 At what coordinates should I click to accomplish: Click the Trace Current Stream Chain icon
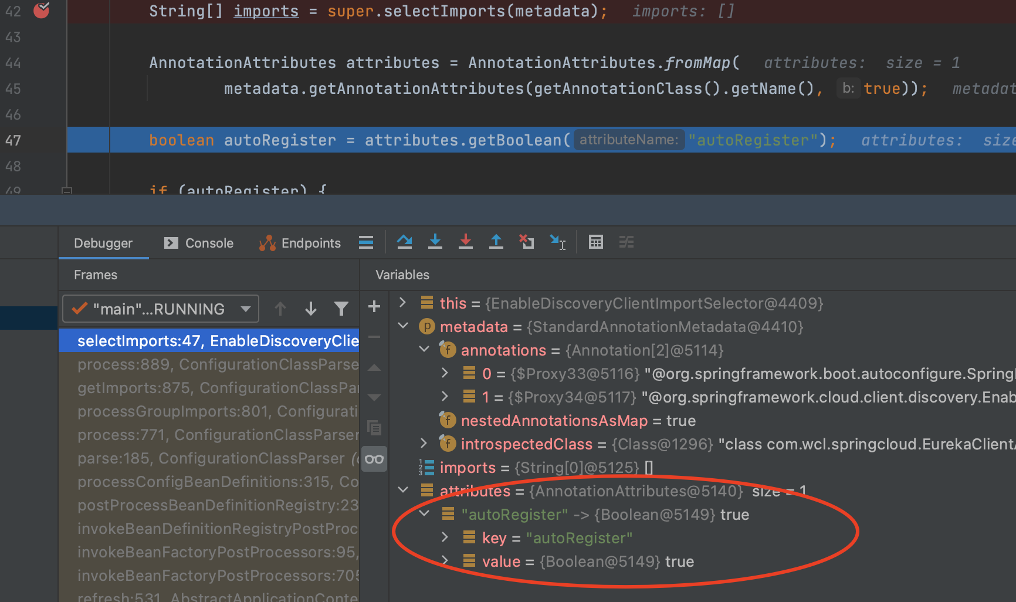click(626, 242)
